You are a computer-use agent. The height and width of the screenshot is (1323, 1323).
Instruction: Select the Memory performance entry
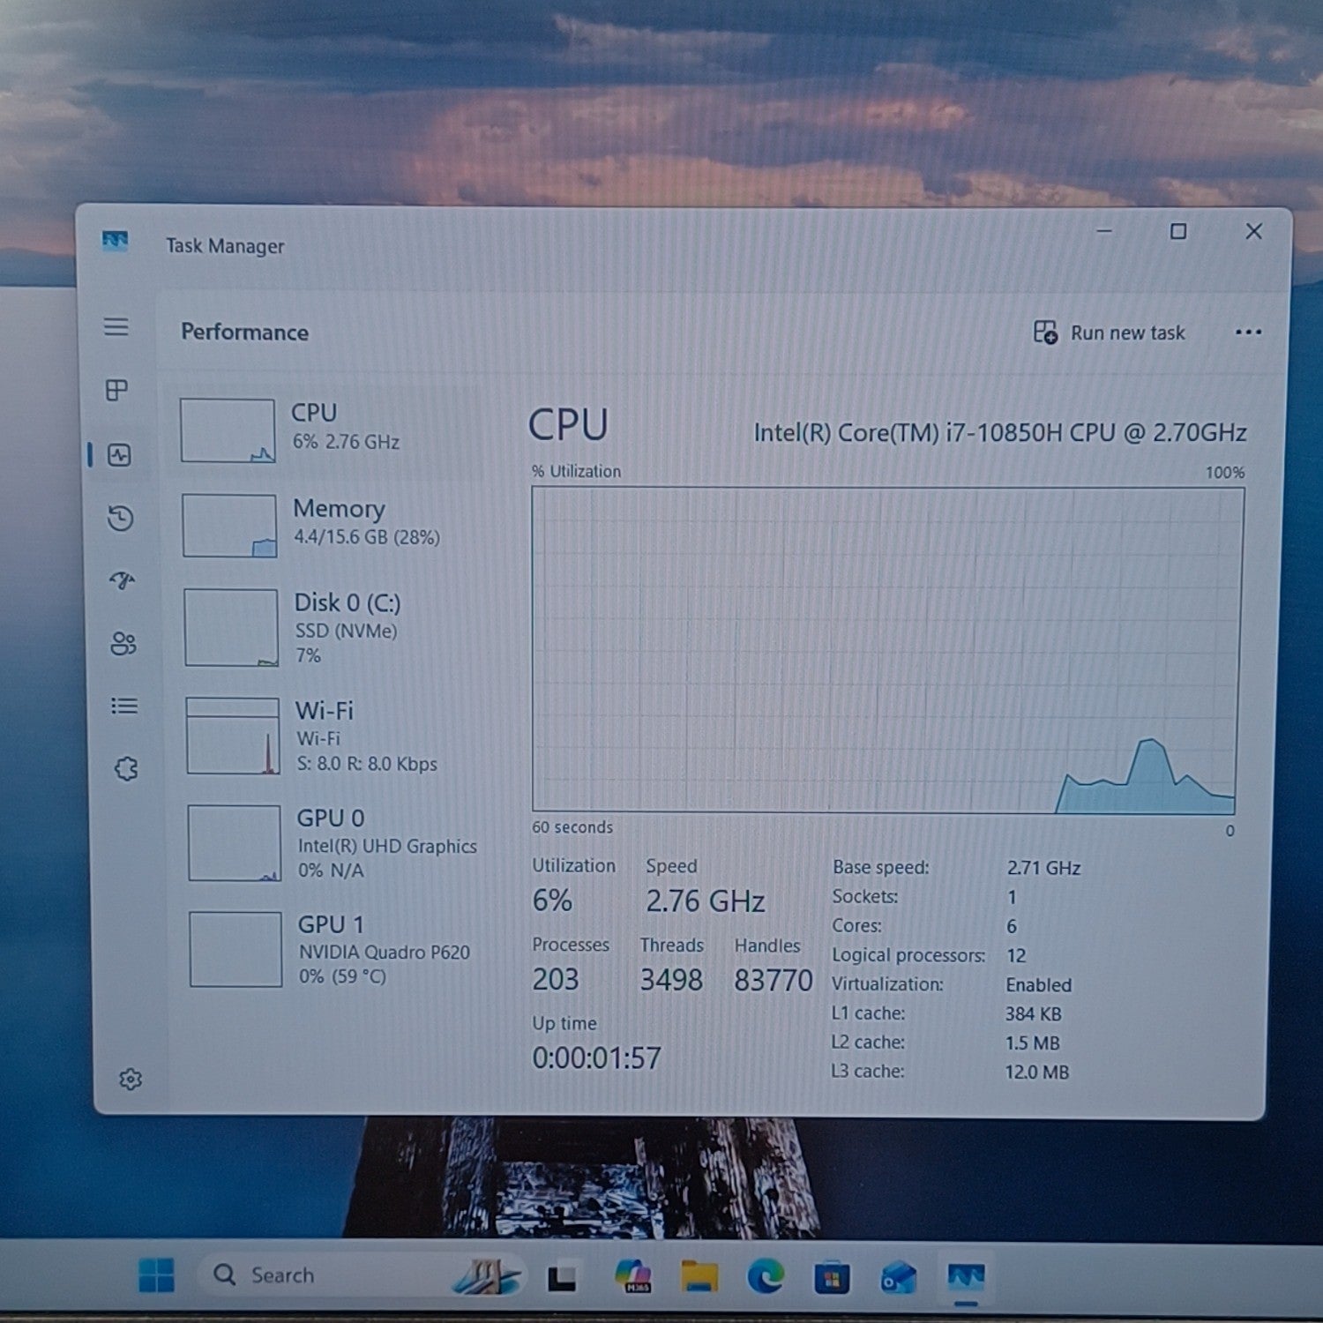coord(326,525)
